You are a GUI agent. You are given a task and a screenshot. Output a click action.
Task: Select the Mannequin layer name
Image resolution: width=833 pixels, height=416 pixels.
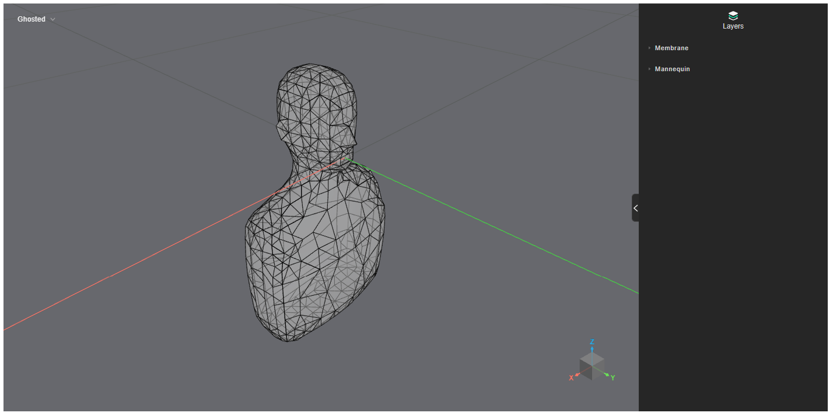(672, 69)
